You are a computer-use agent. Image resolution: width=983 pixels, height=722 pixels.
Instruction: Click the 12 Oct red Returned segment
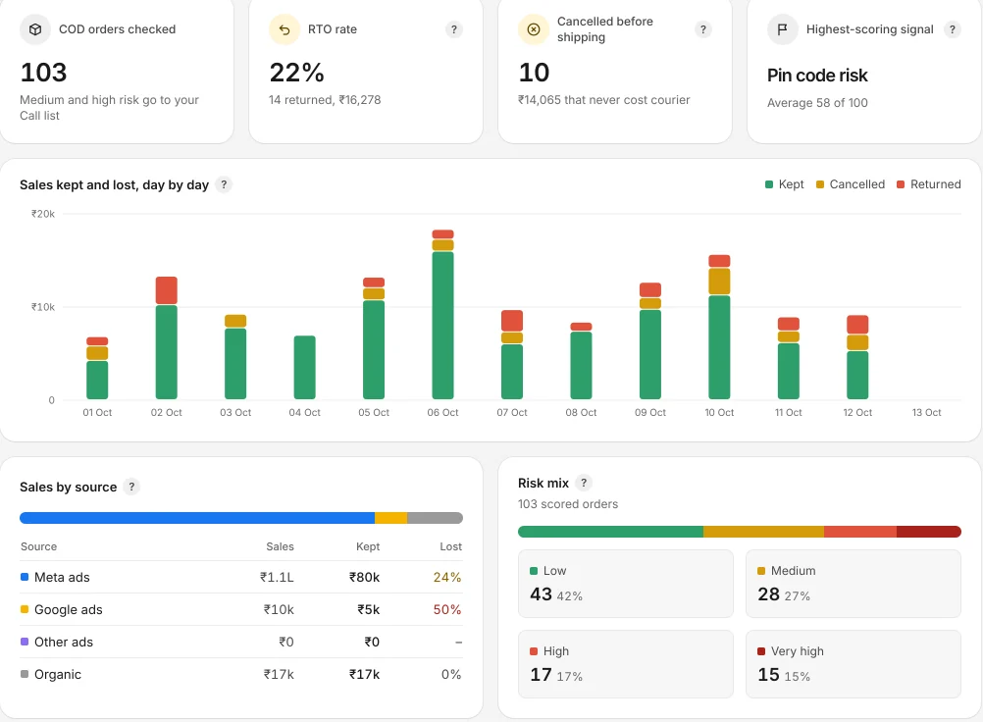click(x=857, y=325)
